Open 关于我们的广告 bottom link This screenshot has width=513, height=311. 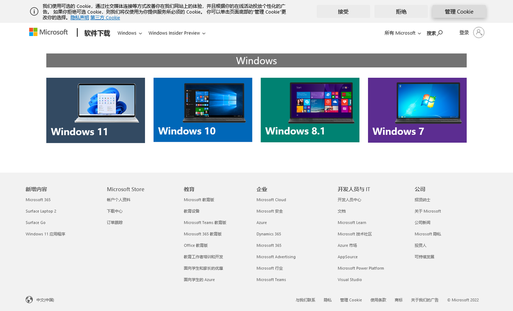pyautogui.click(x=425, y=300)
